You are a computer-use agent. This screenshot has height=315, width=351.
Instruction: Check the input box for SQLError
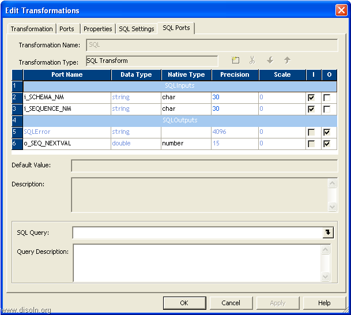311,132
